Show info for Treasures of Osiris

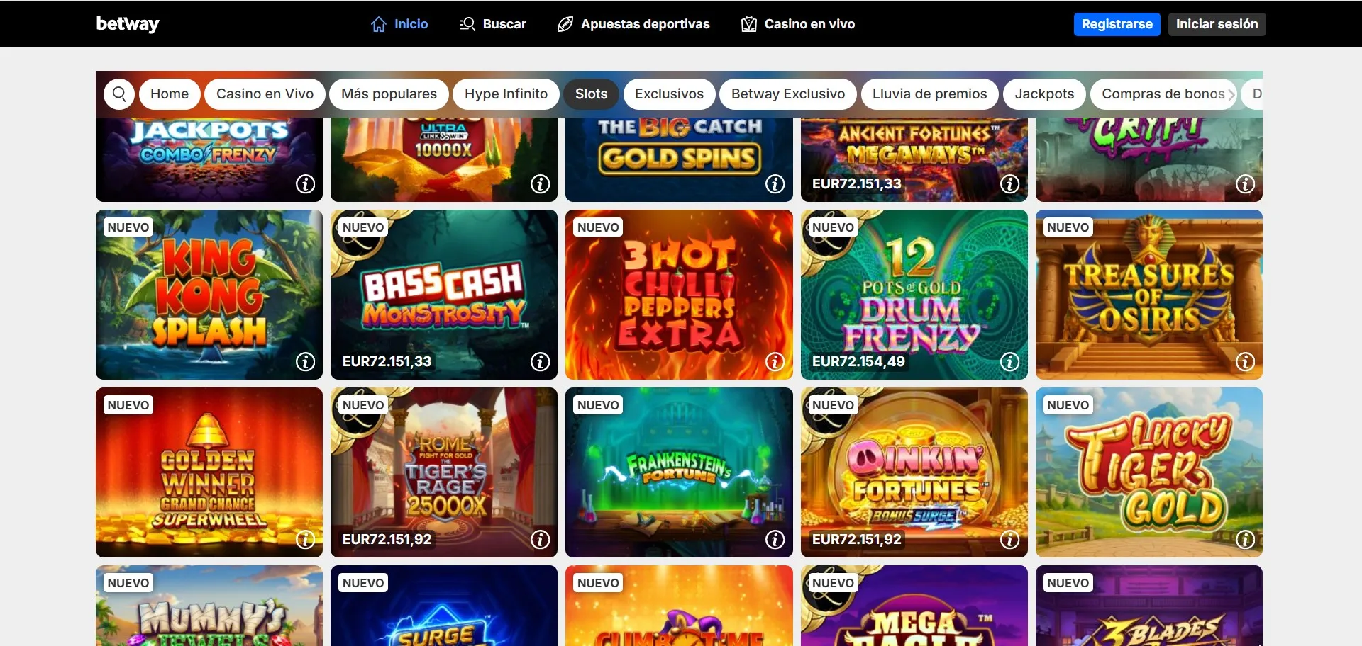pos(1245,362)
